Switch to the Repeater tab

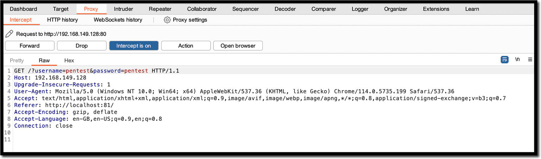160,9
